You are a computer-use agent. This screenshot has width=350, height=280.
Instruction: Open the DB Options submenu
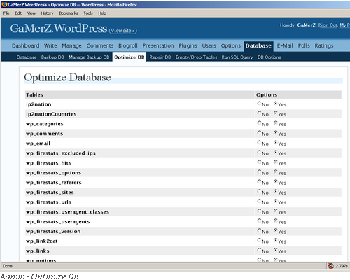269,57
